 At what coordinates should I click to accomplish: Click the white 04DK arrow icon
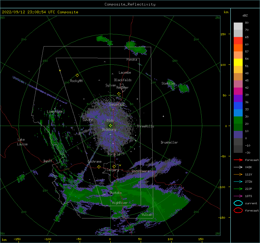(x=238, y=167)
